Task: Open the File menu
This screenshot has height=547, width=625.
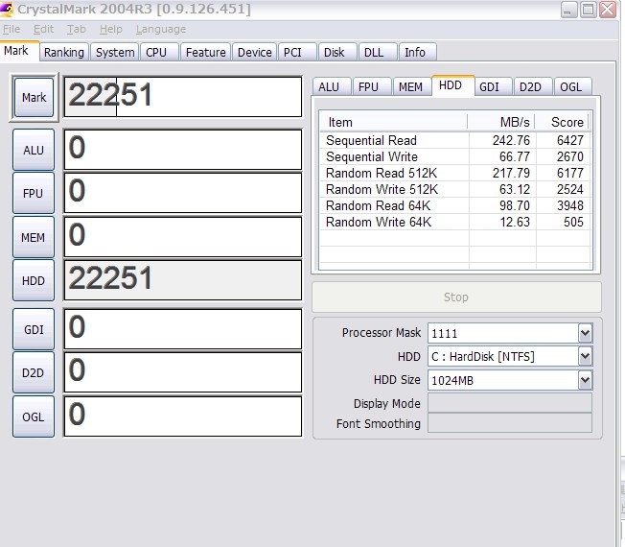Action: [12, 30]
